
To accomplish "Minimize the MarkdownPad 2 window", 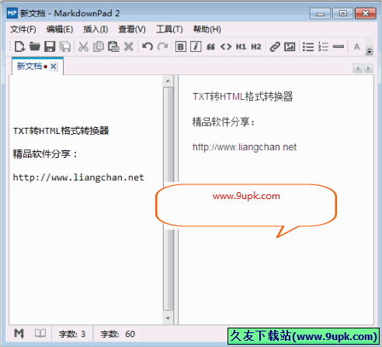I will [x=320, y=13].
